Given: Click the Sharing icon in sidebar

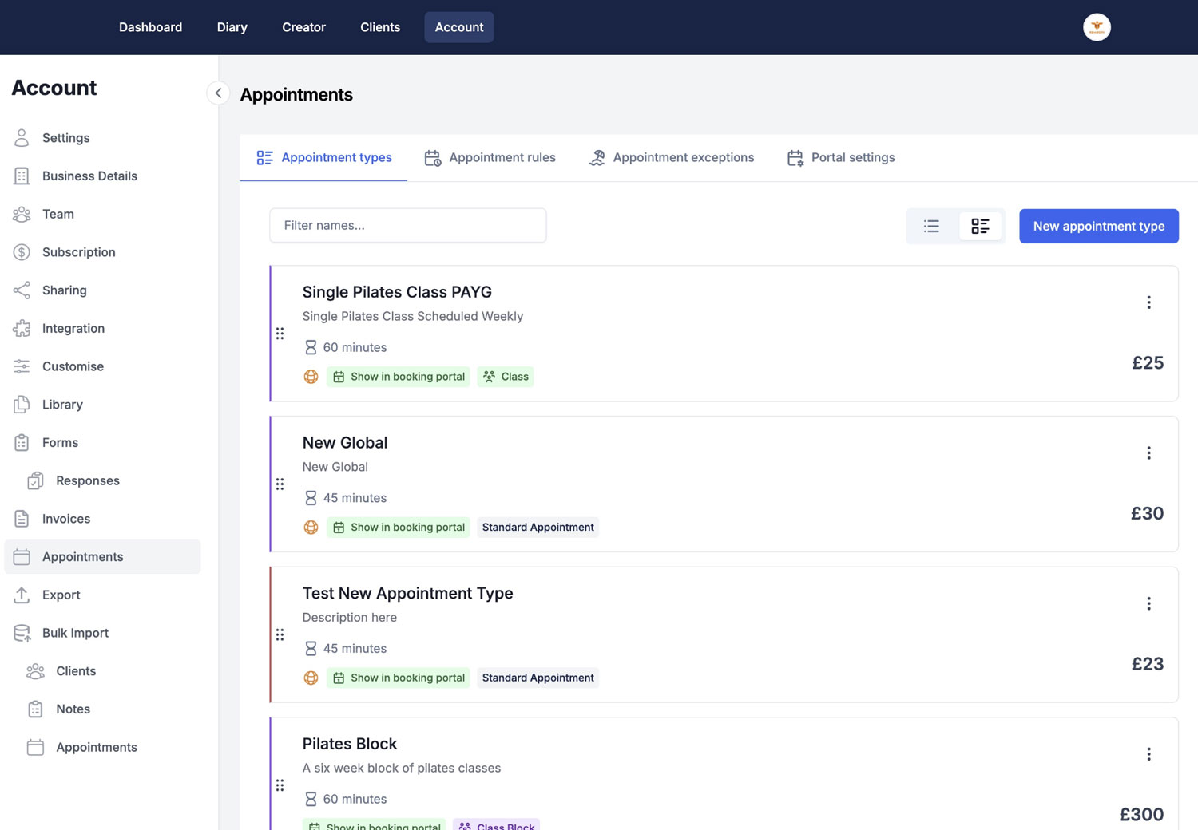Looking at the screenshot, I should [22, 290].
